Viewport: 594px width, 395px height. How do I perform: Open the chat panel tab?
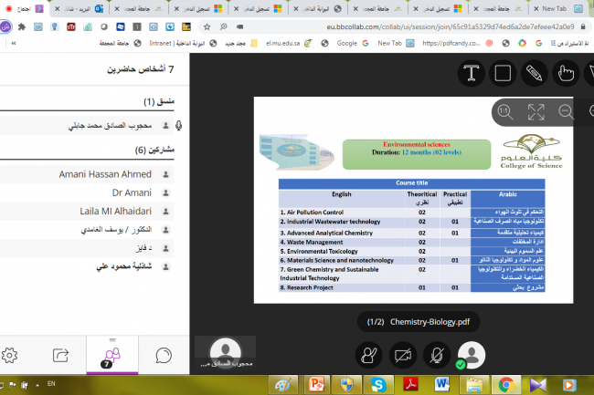[164, 355]
